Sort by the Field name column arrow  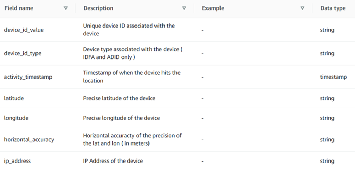(66, 8)
